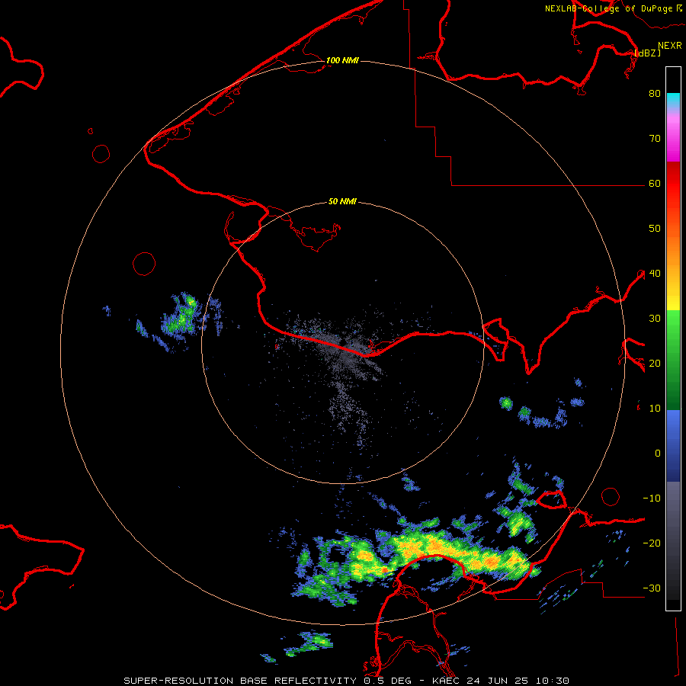Click the "SUPER-RESOLUTION BASE REFLECTIVITY" caption text
The width and height of the screenshot is (686, 686).
click(x=241, y=681)
